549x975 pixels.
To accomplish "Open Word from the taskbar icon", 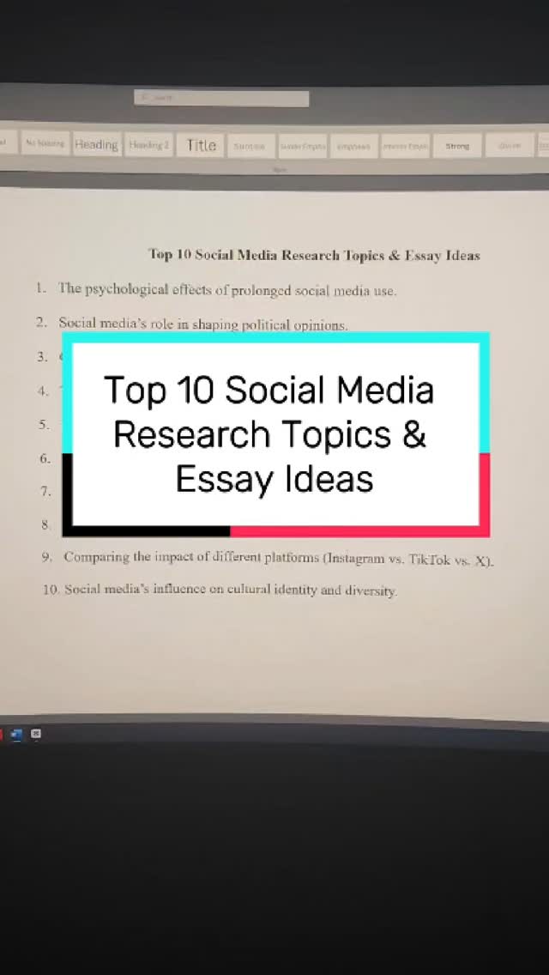I will tap(17, 735).
